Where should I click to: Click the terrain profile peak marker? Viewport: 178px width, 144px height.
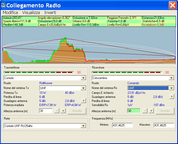click(x=65, y=38)
